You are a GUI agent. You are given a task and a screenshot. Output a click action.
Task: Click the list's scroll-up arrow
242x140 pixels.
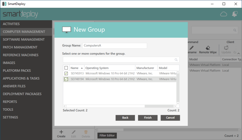pyautogui.click(x=178, y=72)
